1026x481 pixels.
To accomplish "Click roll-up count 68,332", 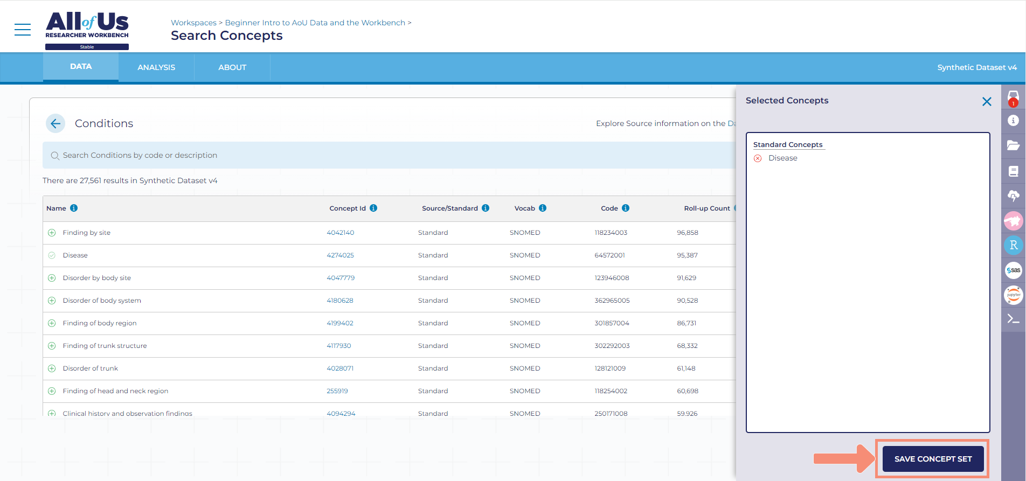I will 688,346.
